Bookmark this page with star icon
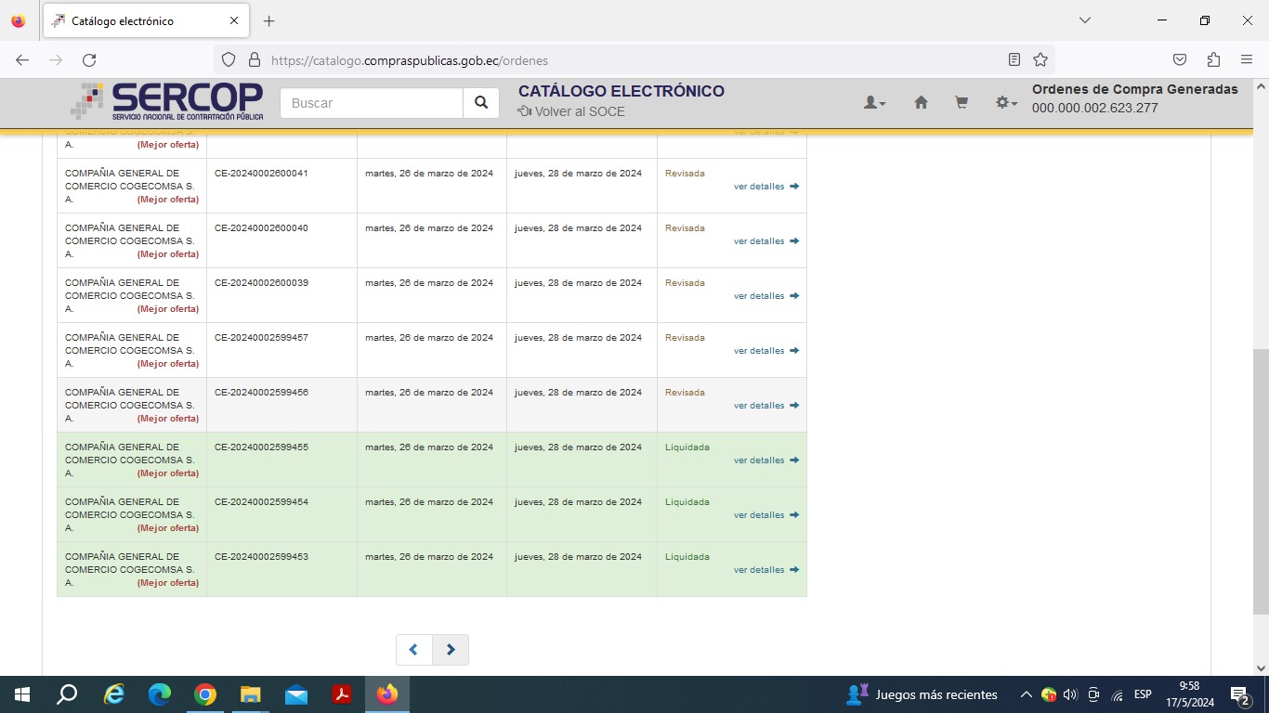 pyautogui.click(x=1040, y=60)
